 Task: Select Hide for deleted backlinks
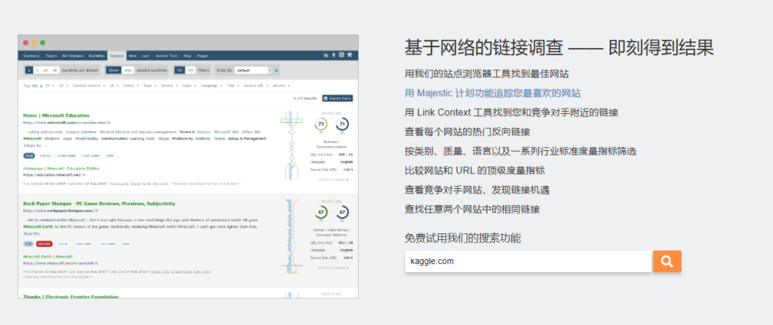[x=127, y=70]
